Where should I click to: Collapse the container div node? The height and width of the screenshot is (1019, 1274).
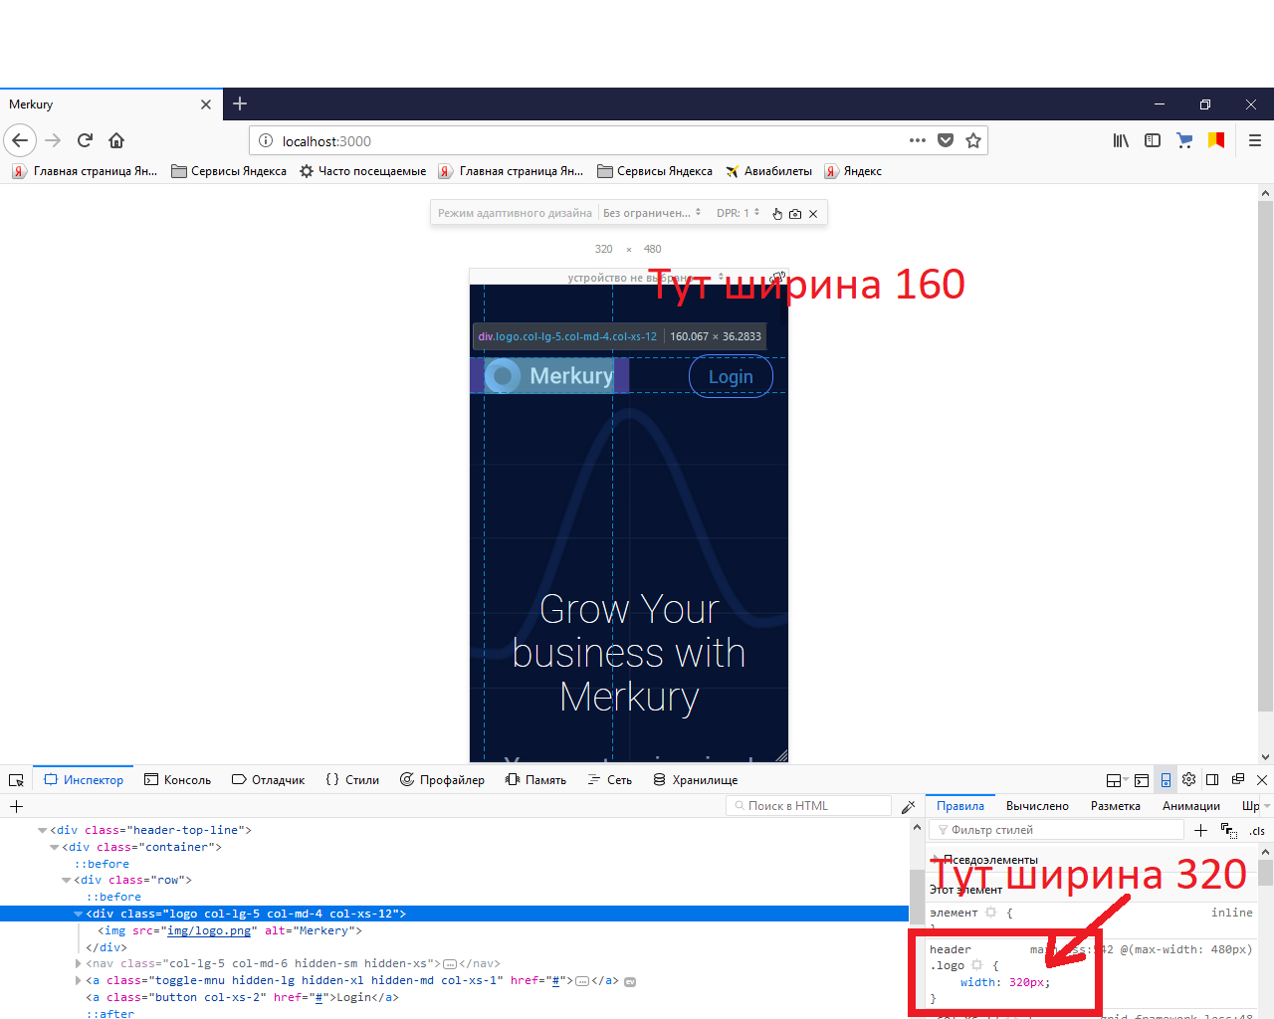[x=55, y=847]
